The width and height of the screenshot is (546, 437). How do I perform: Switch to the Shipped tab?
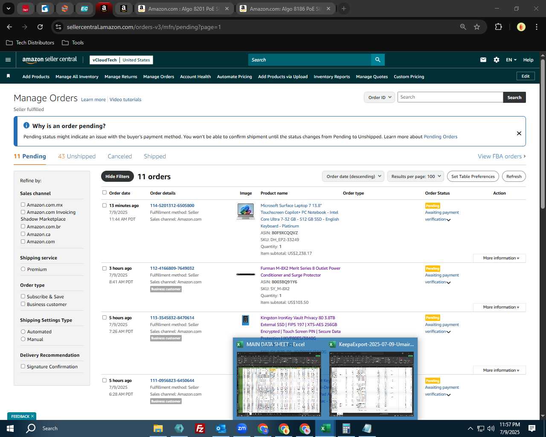(x=155, y=156)
